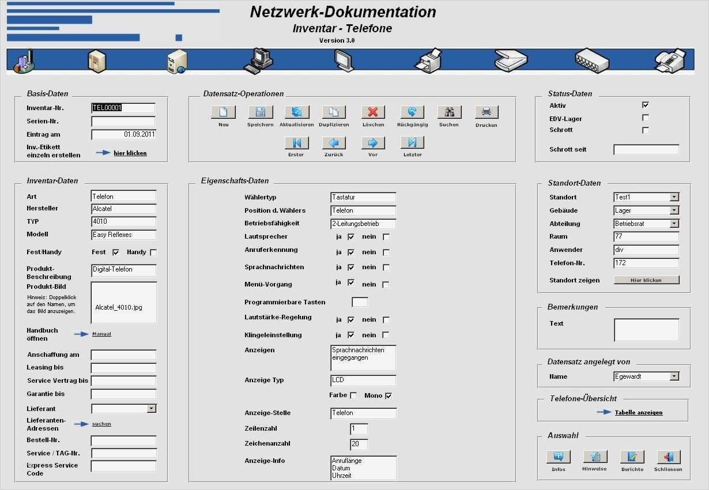Jump to last record with Letzter
709x490 pixels.
[x=412, y=142]
